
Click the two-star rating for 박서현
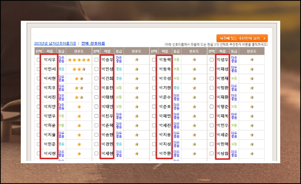click(79, 79)
